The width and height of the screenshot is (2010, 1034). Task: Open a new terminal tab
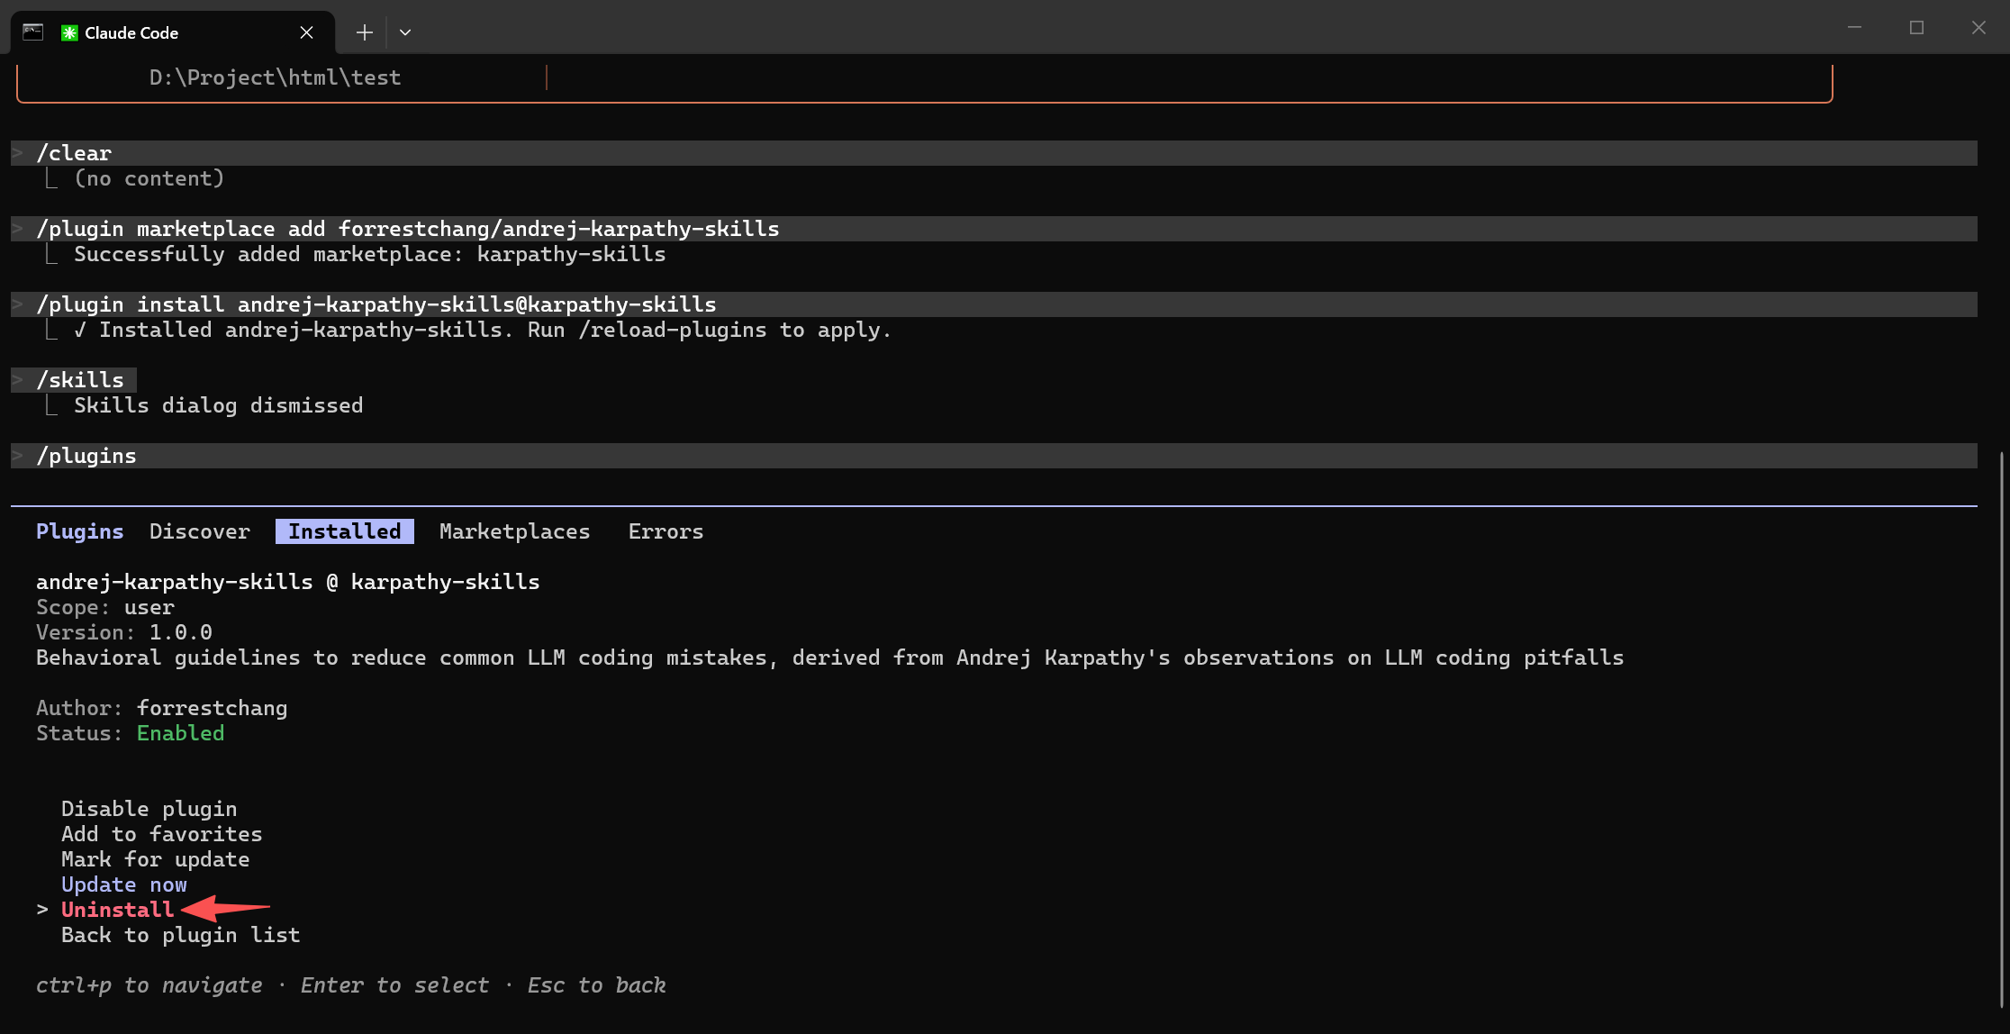pos(364,32)
